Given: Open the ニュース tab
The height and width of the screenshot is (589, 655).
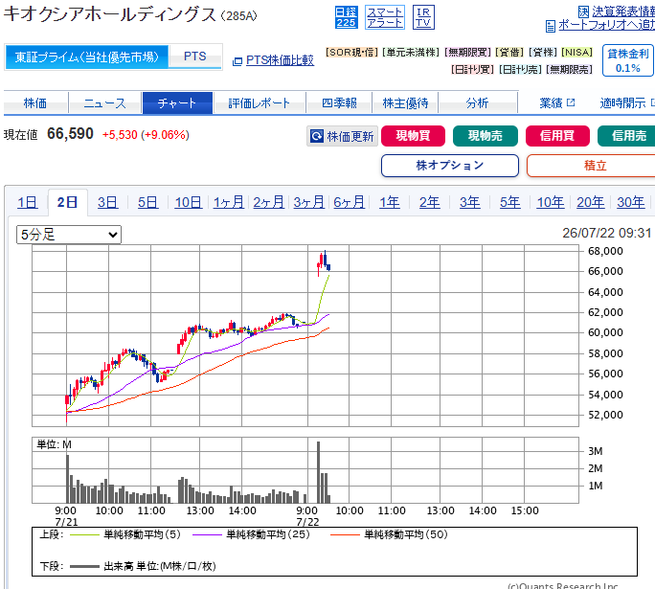Looking at the screenshot, I should coord(104,103).
